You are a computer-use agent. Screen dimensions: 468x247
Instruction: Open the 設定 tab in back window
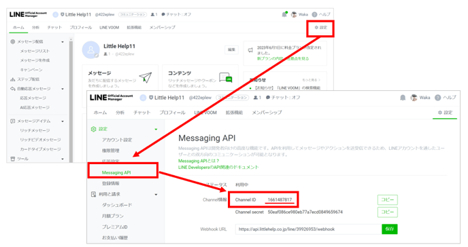(x=321, y=27)
